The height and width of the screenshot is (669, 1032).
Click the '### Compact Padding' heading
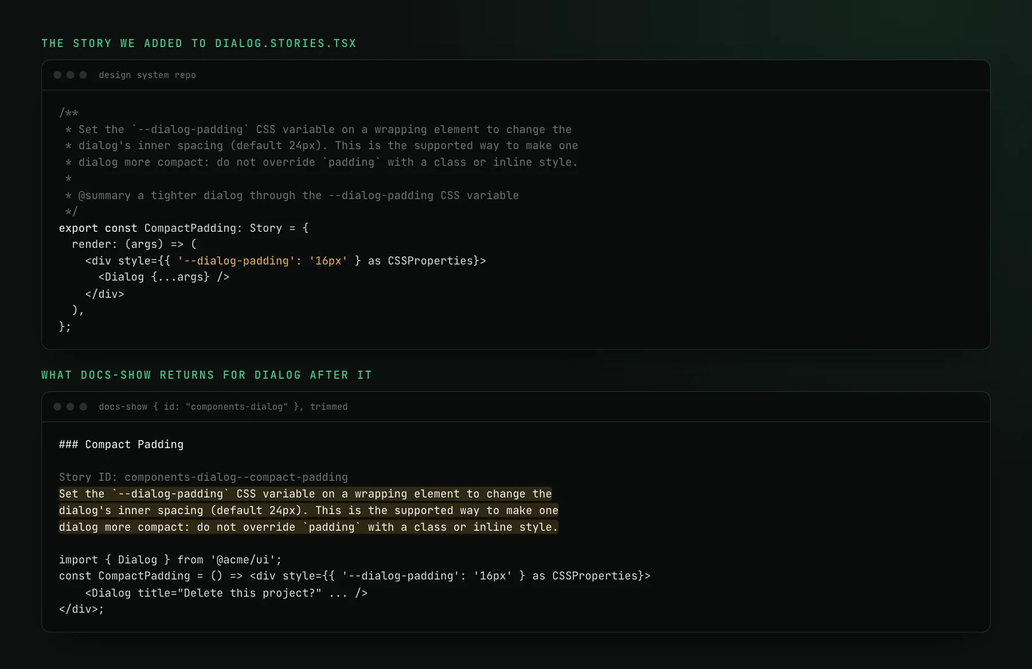(x=122, y=445)
